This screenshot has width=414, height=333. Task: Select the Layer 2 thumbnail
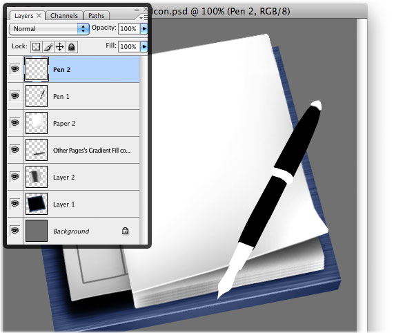click(x=37, y=177)
